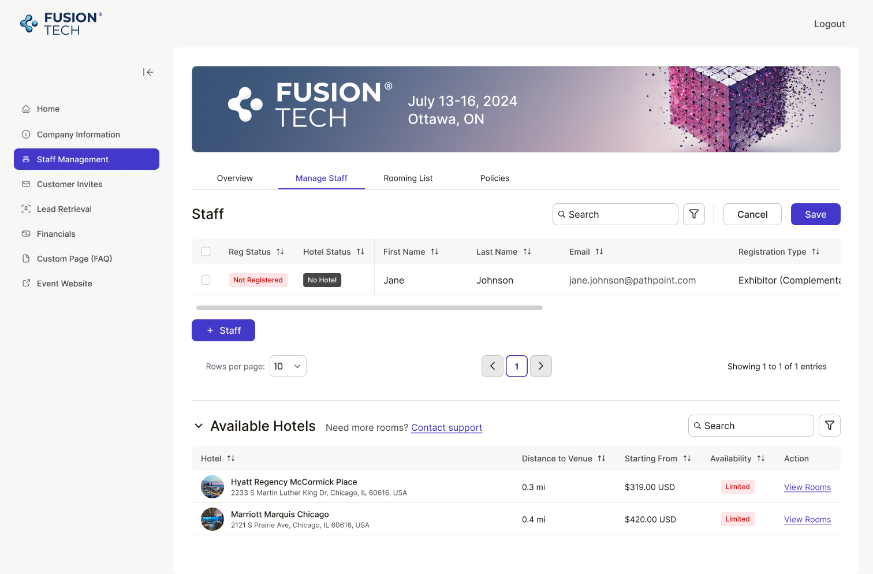Click the Marriott Marquis Chicago name
The image size is (873, 574).
pos(280,515)
